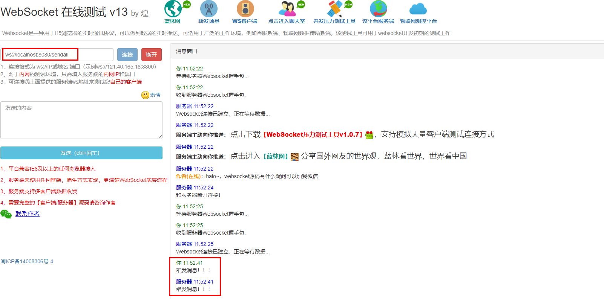
Task: Click the 点击进入聊天室 text link
Action: 287,21
